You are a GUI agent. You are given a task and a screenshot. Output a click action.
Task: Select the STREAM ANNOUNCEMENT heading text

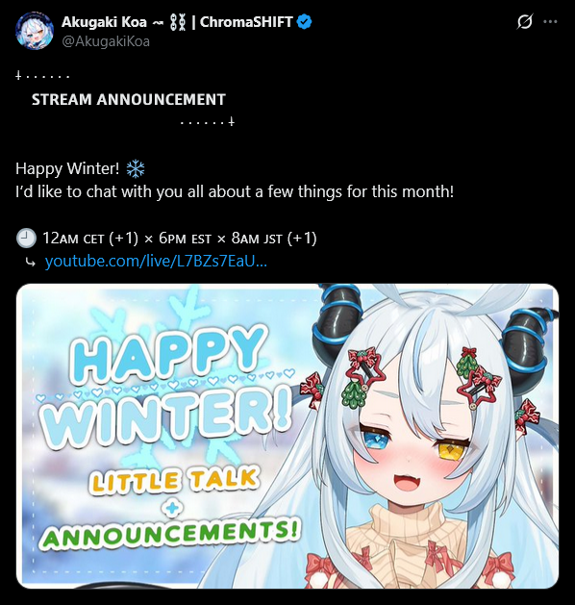(x=129, y=99)
